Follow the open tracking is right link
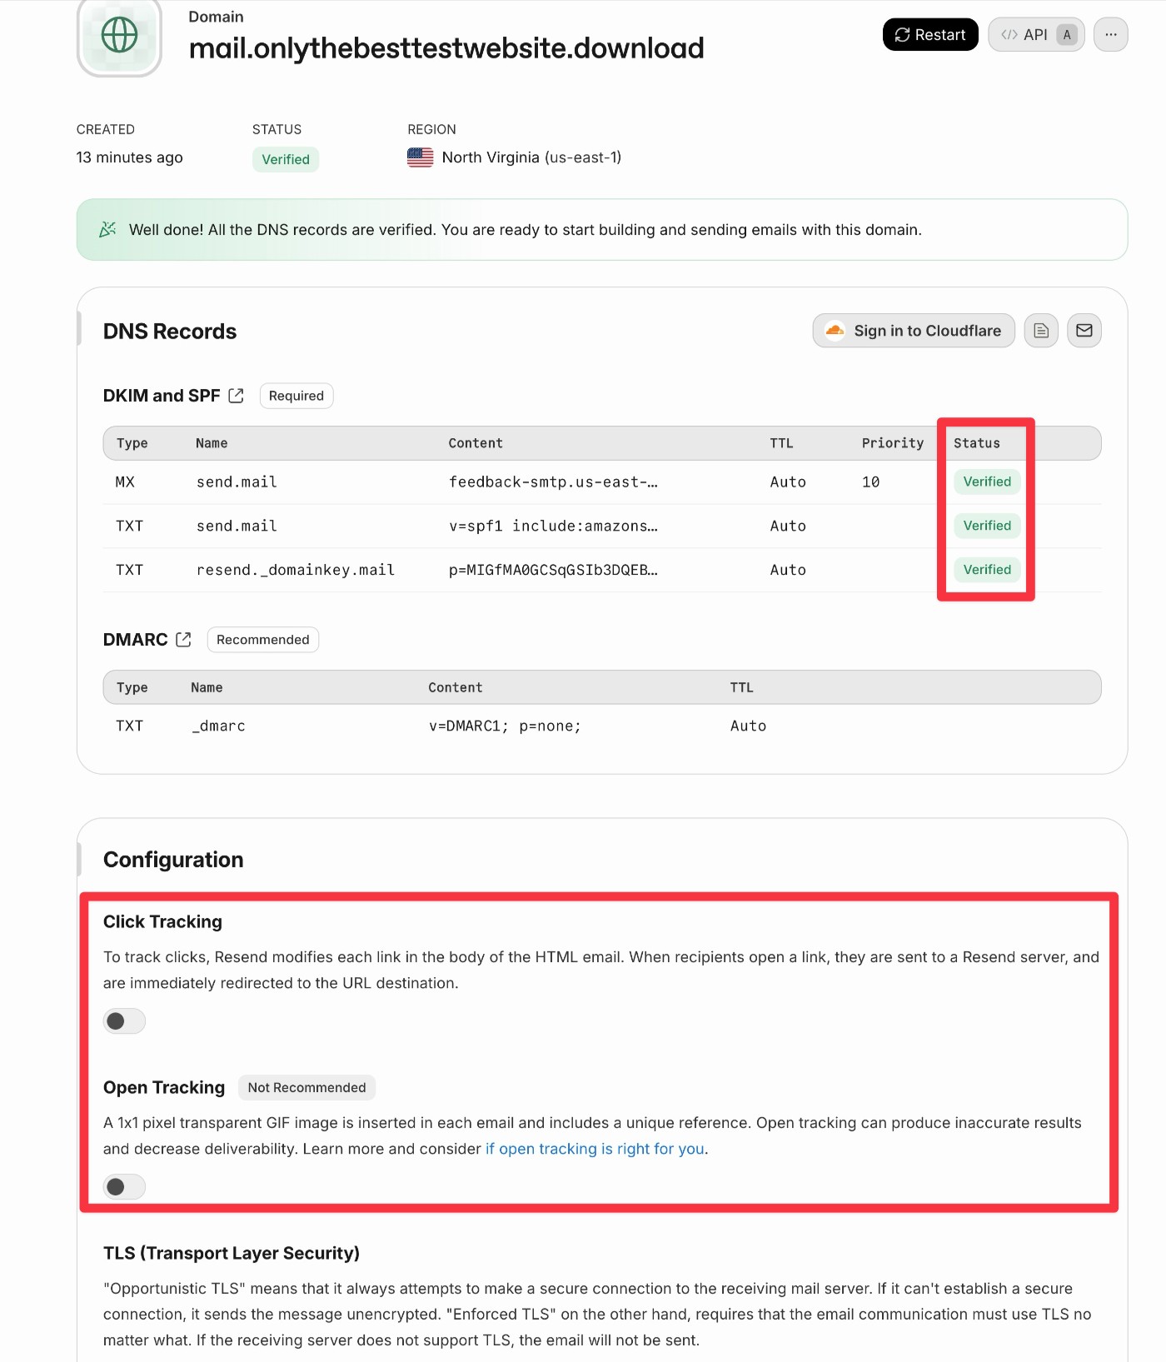The height and width of the screenshot is (1362, 1166). [595, 1149]
